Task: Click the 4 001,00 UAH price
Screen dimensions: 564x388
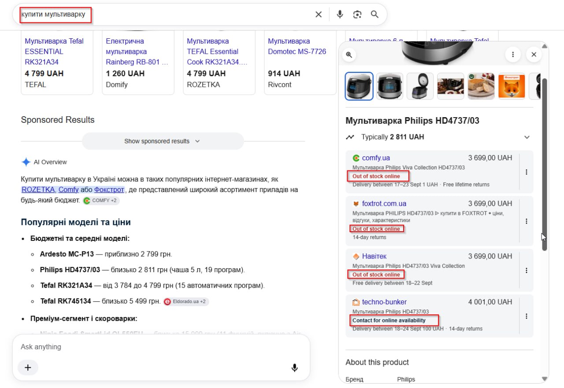Action: (x=490, y=302)
